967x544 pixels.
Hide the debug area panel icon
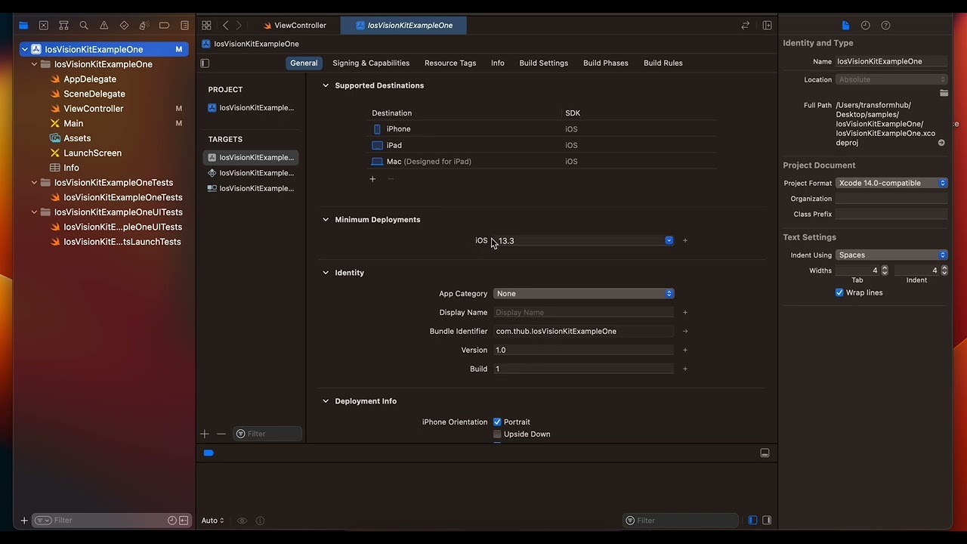click(765, 453)
